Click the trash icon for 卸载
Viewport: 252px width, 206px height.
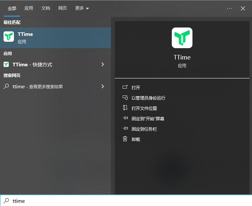pyautogui.click(x=125, y=139)
